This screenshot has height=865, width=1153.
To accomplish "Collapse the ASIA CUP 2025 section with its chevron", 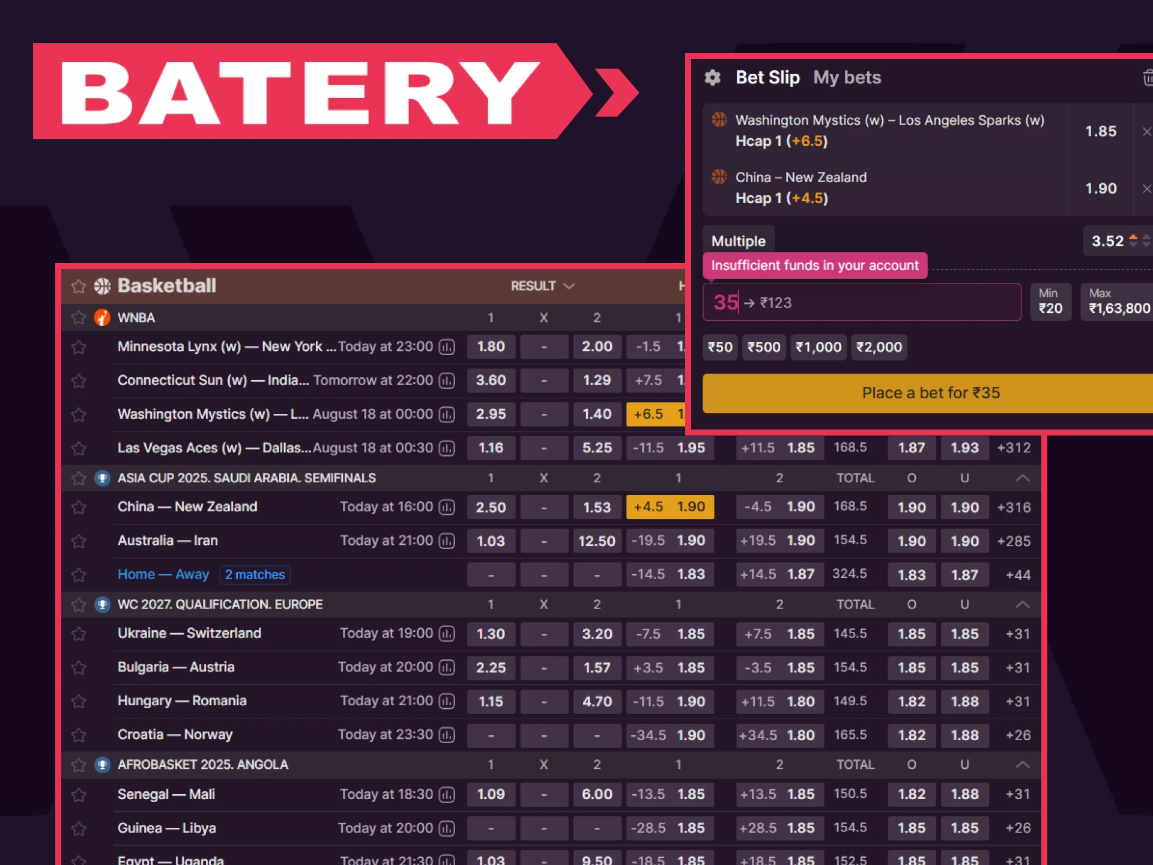I will (1023, 478).
